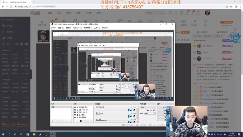Expand the 游戏 dropdown in Douyu nav
The image size is (243, 137).
[x=89, y=13]
